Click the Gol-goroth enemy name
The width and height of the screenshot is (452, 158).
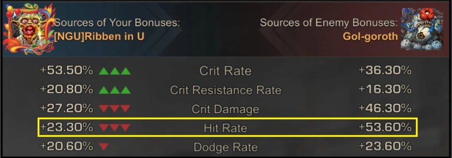click(370, 37)
